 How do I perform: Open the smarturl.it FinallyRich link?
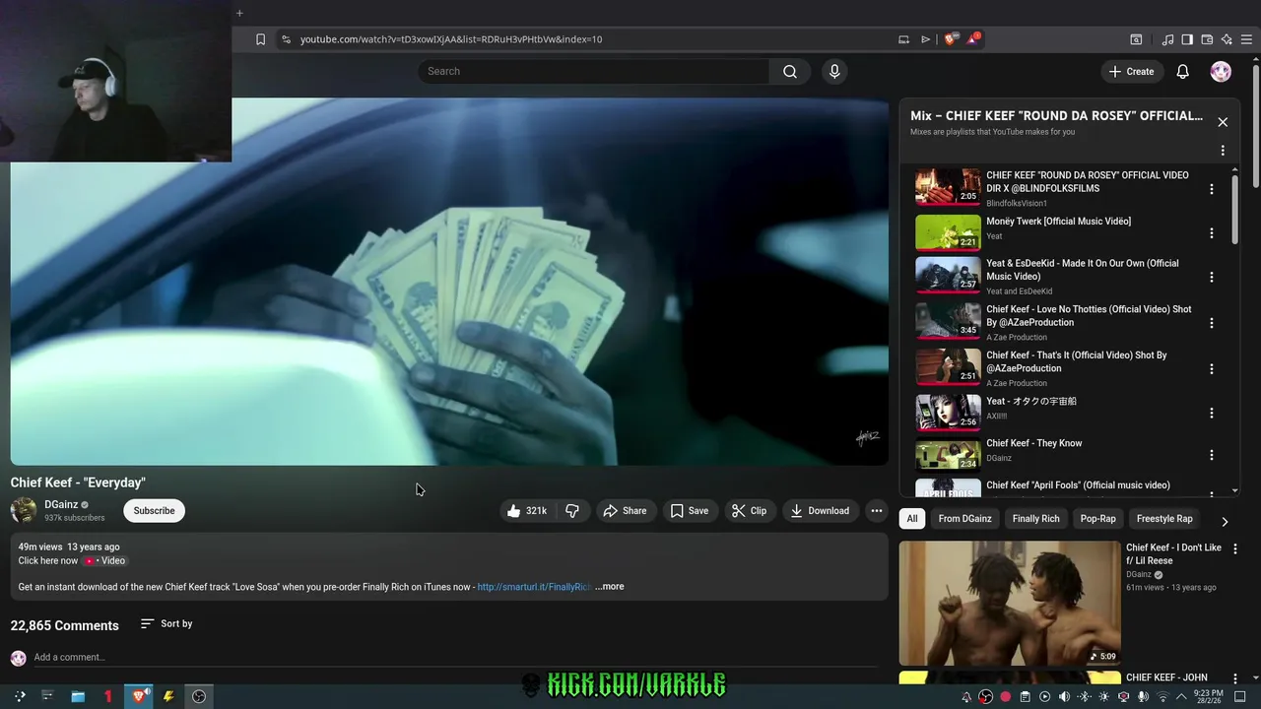coord(534,587)
